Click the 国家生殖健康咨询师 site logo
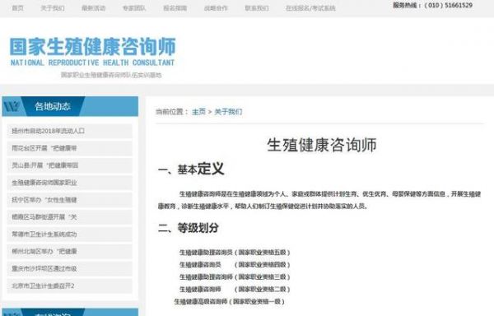Screen dimensions: 494x316 click(x=92, y=47)
